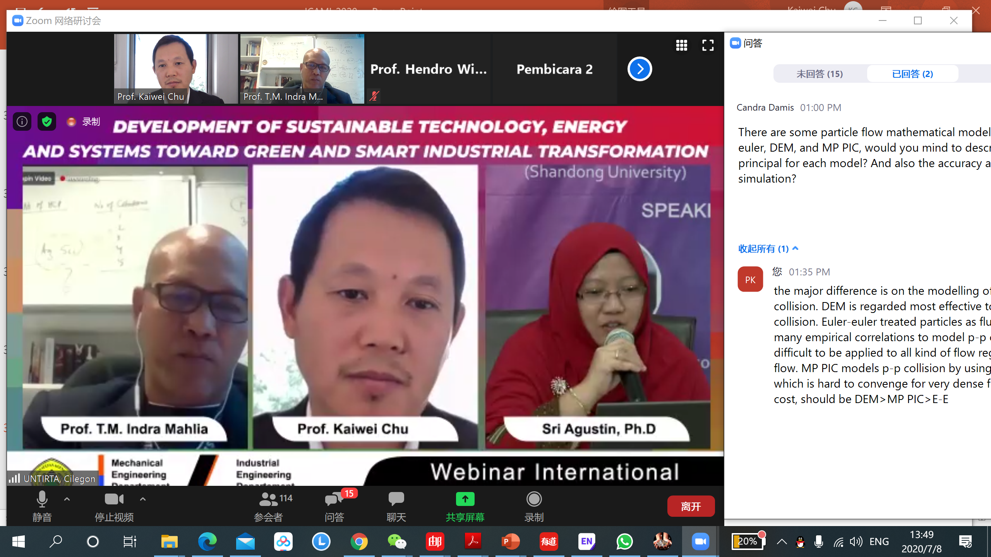Click the red leave meeting button
The width and height of the screenshot is (991, 557).
pyautogui.click(x=691, y=506)
